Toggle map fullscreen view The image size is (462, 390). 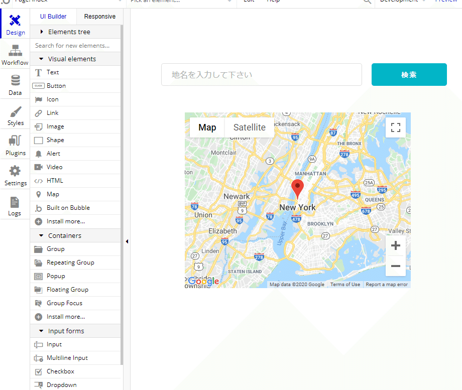[395, 127]
